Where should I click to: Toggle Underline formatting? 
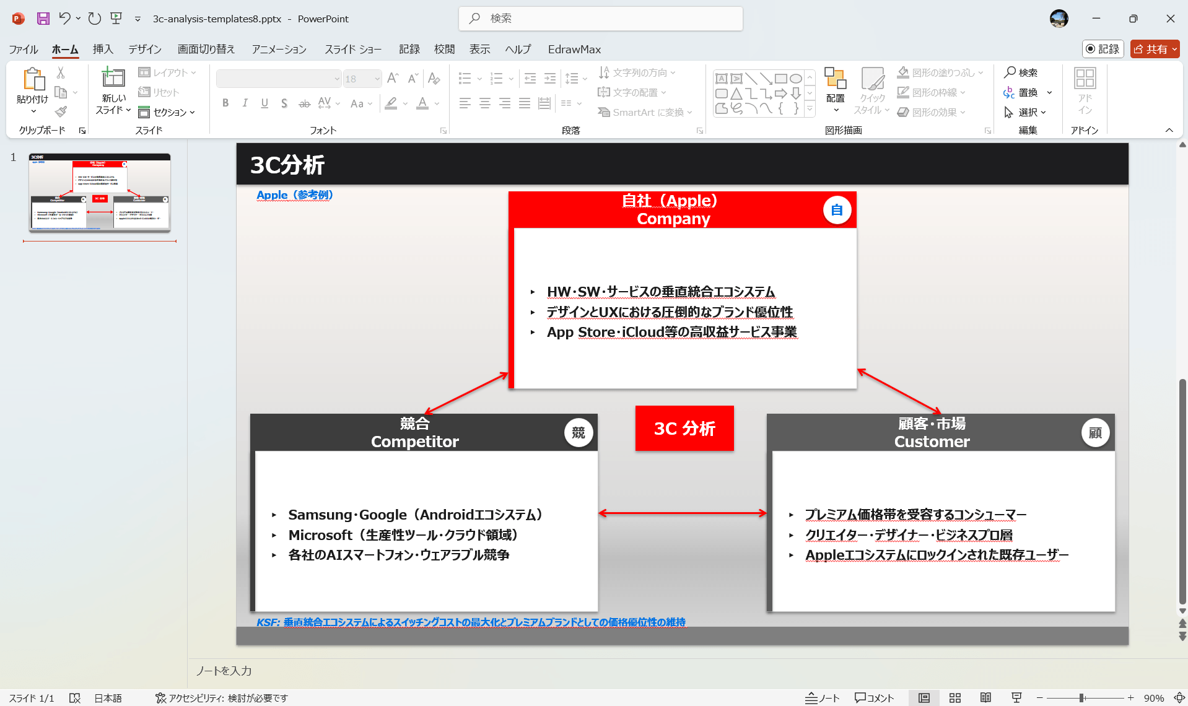[x=264, y=103]
